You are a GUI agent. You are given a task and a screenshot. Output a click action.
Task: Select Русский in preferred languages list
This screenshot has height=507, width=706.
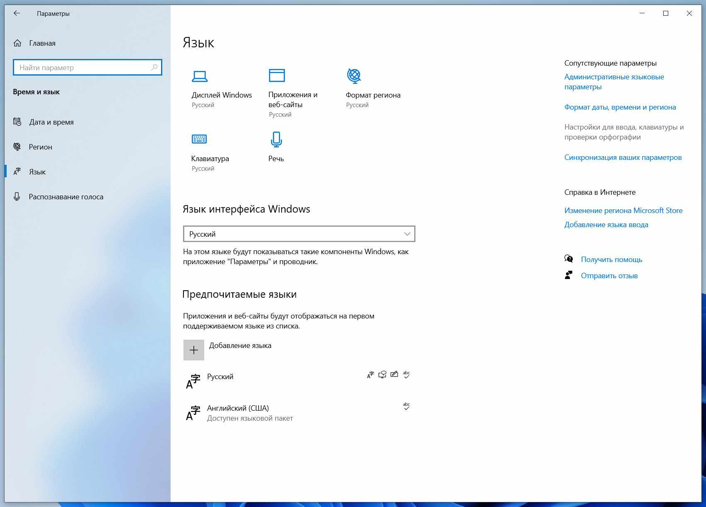coord(220,377)
